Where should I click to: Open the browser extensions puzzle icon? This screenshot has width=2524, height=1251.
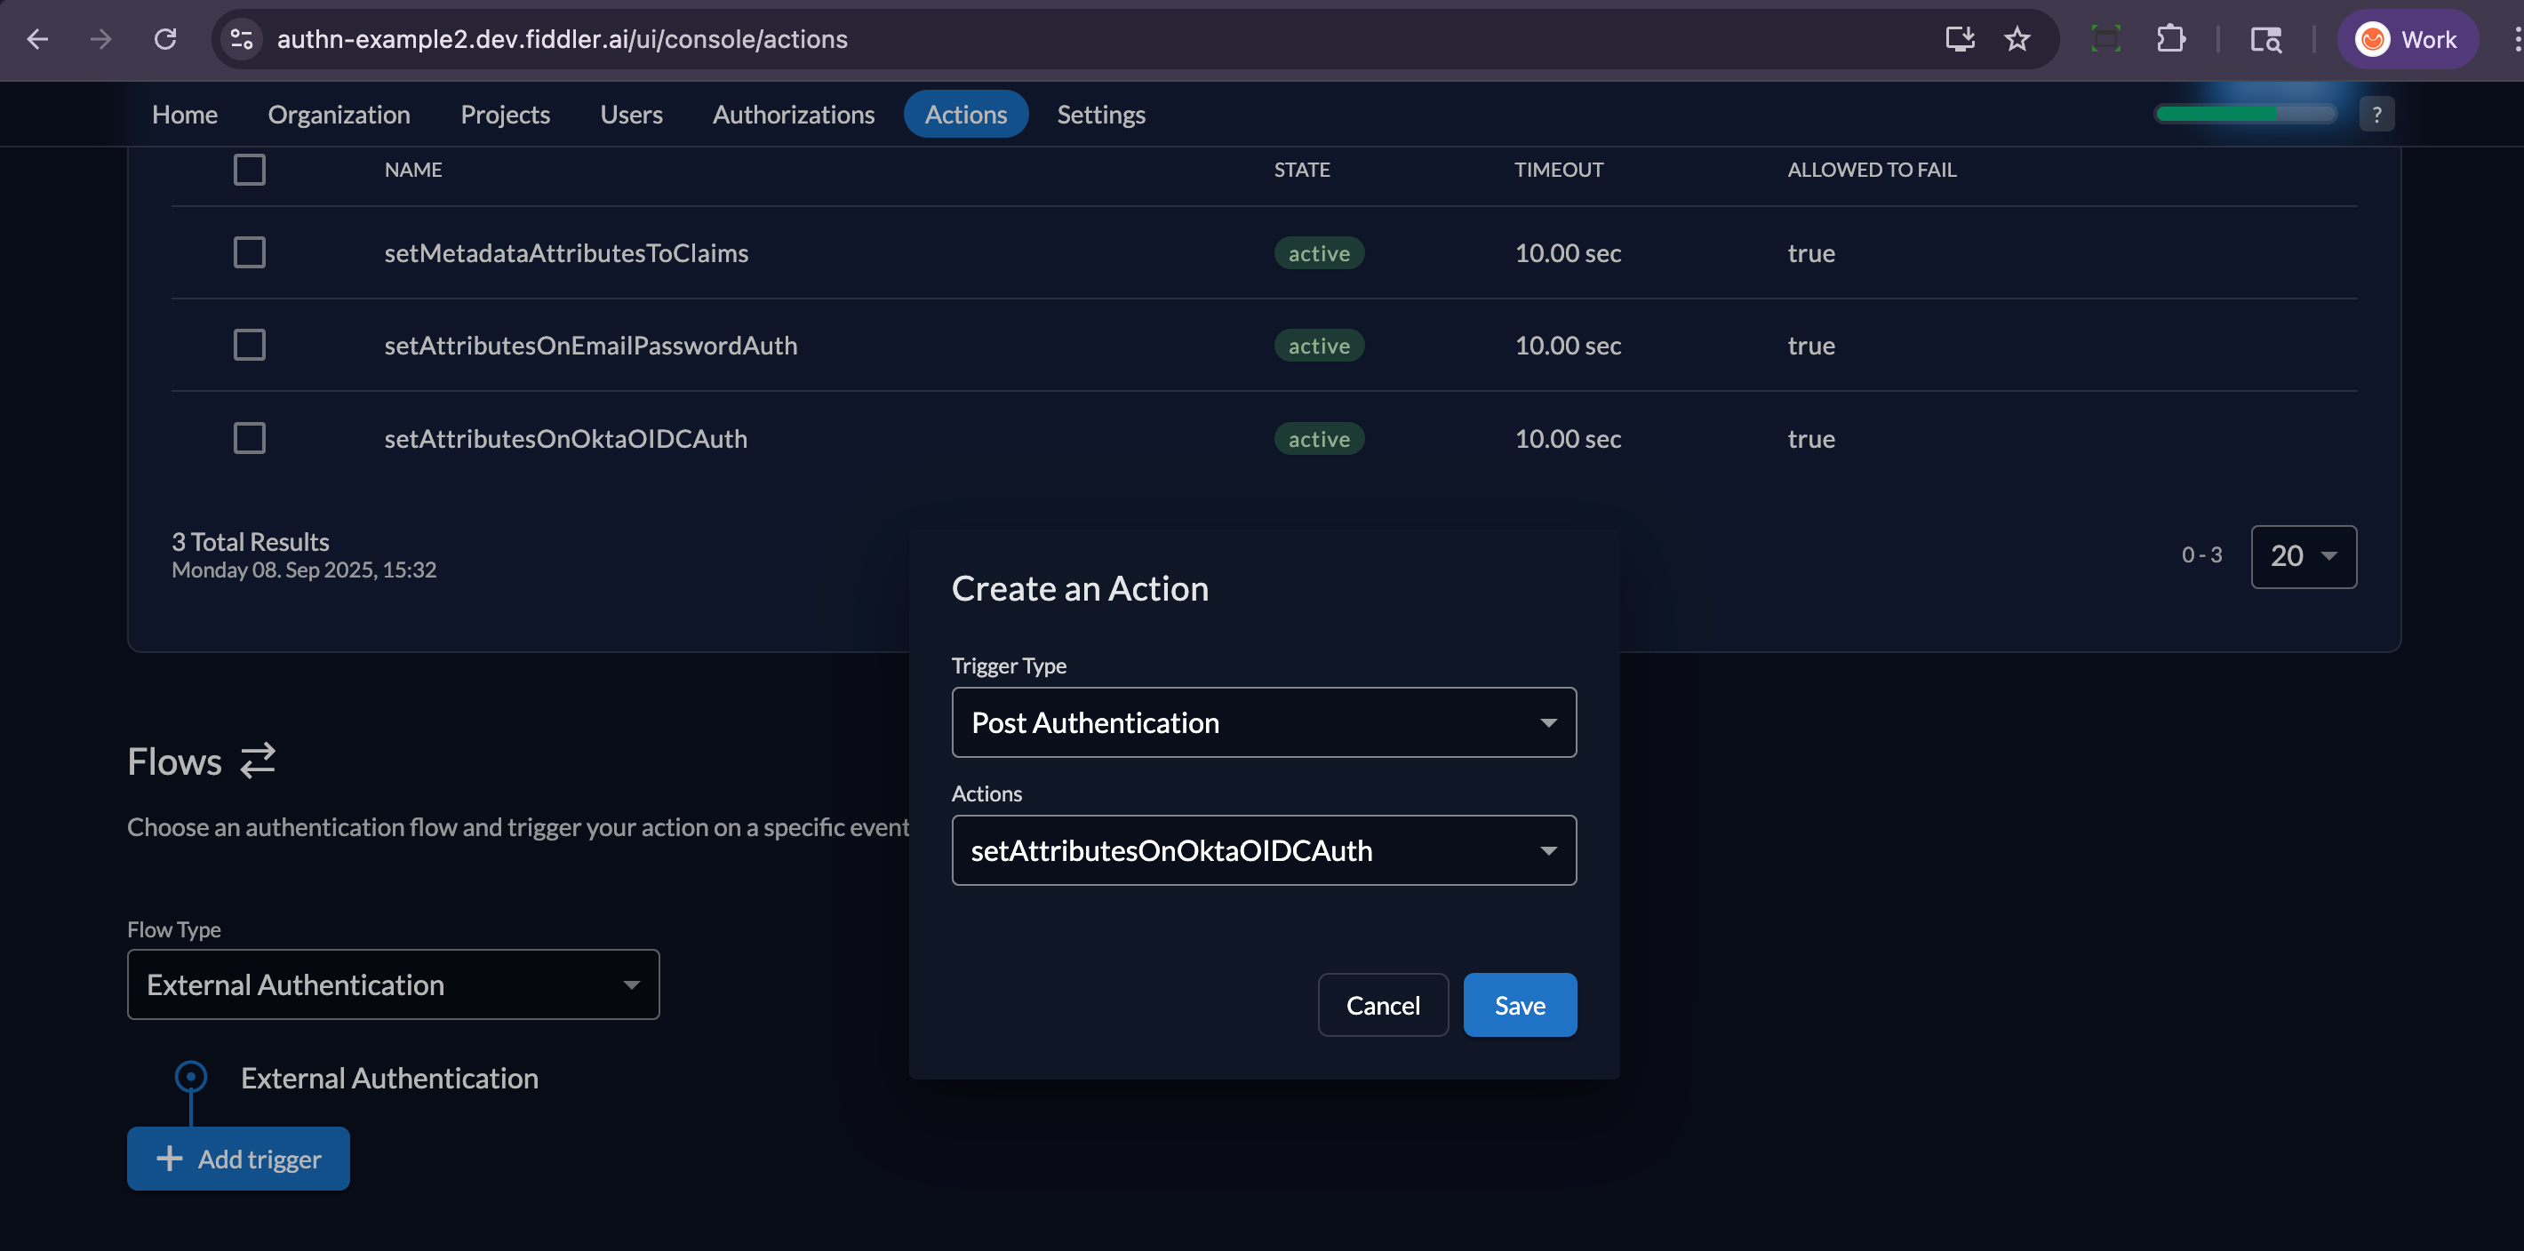[x=2170, y=39]
